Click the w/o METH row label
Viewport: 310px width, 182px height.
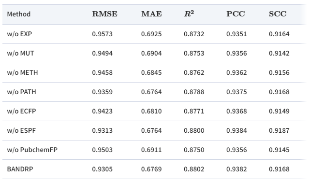(22, 72)
